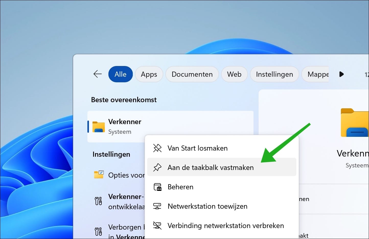This screenshot has width=369, height=239.
Task: Switch to the Instellingen filter tab
Action: point(274,74)
